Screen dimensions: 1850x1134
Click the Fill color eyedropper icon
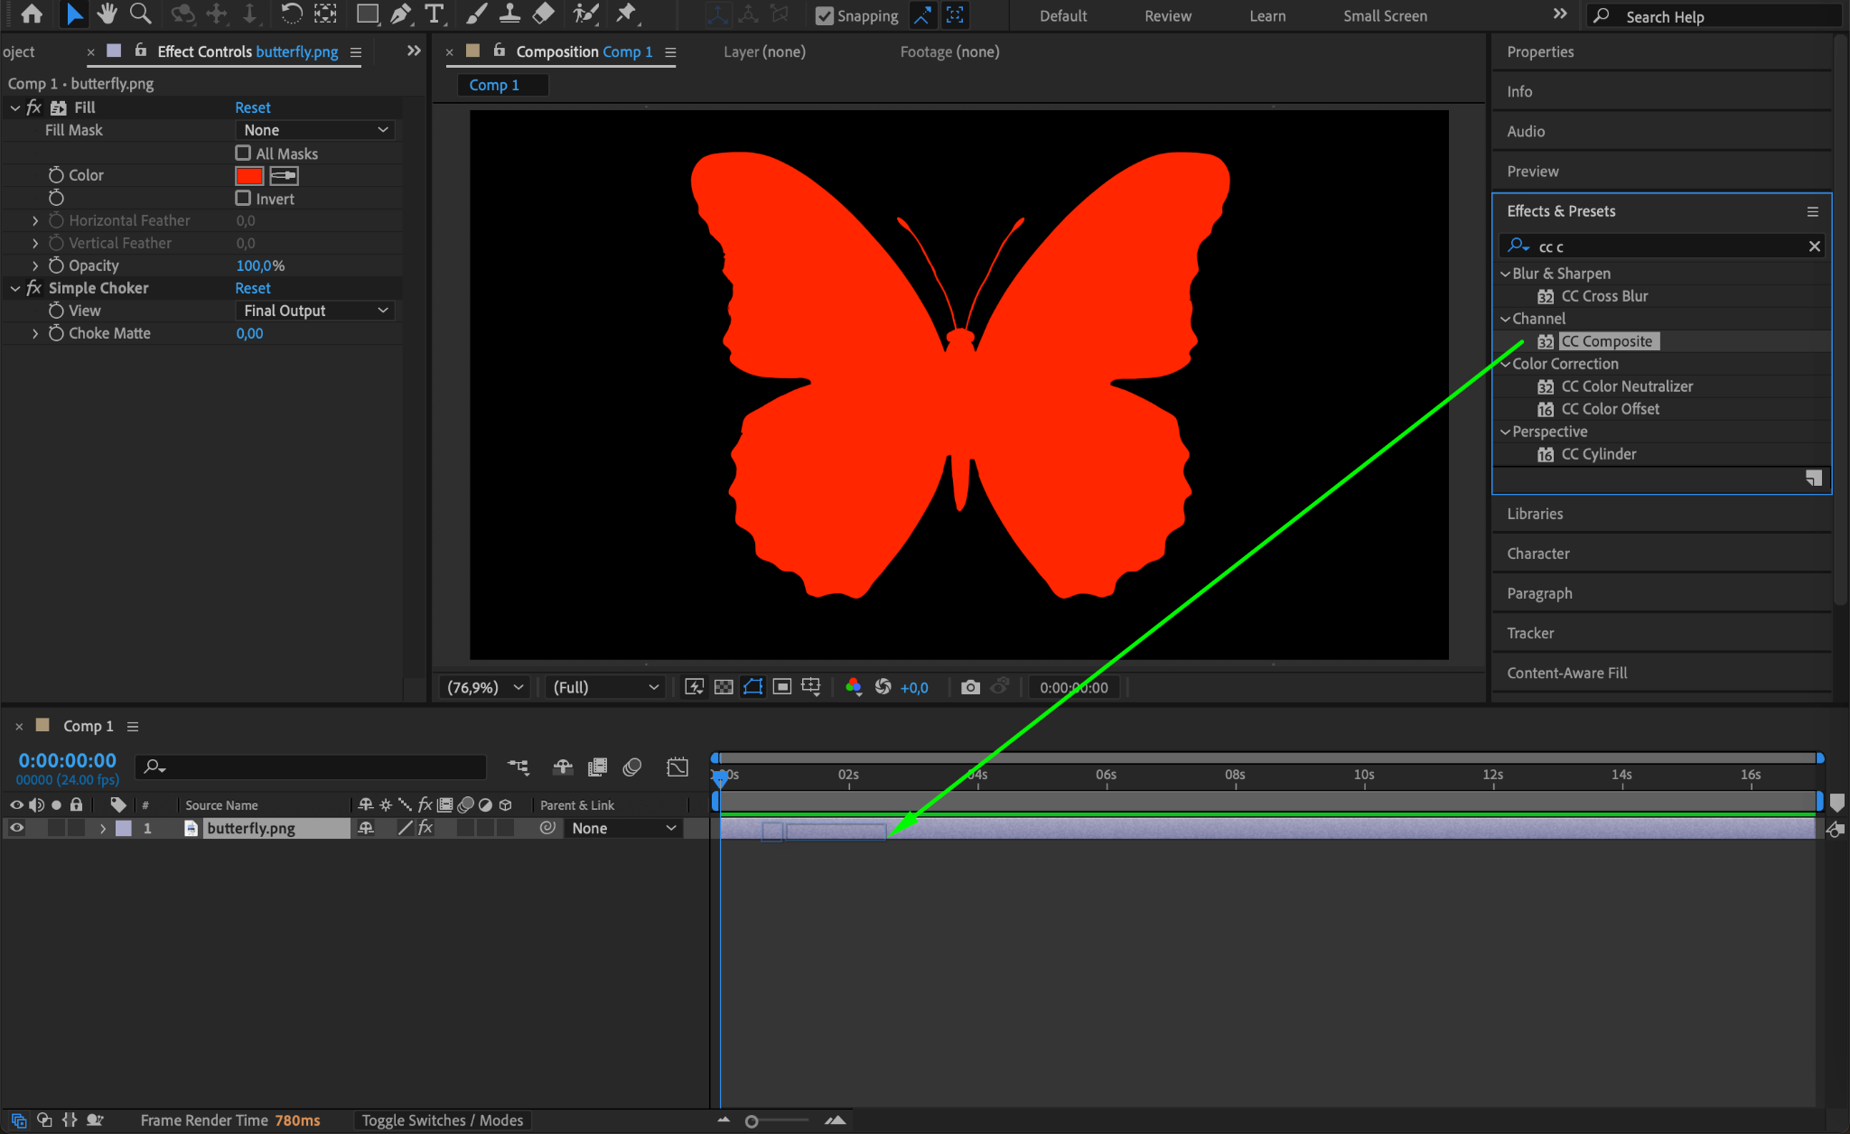pyautogui.click(x=284, y=175)
